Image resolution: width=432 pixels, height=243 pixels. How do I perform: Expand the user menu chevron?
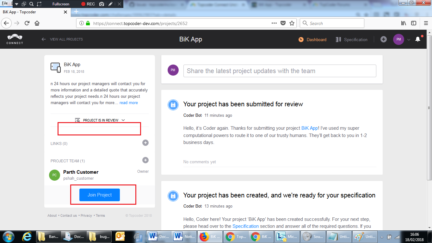(409, 40)
